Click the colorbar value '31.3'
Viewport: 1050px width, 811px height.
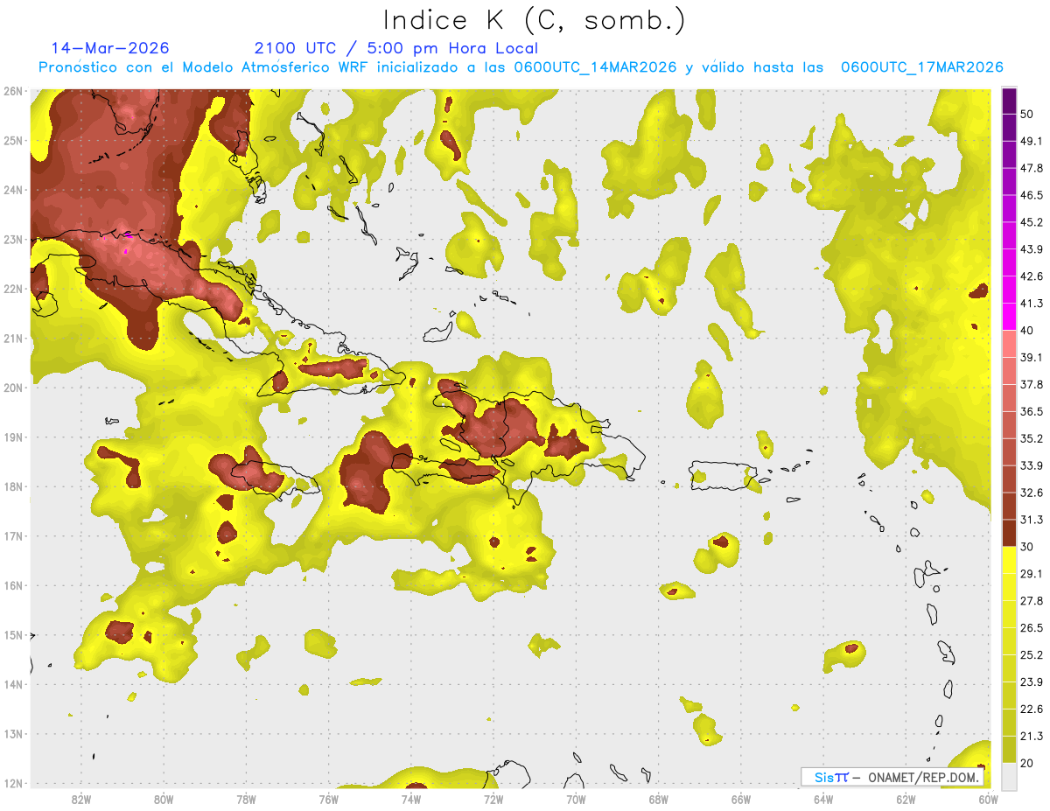pyautogui.click(x=1031, y=520)
